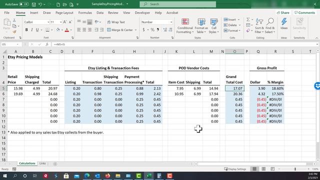Open Format as Table gallery
Viewport: 320px width, 180px height.
201,26
